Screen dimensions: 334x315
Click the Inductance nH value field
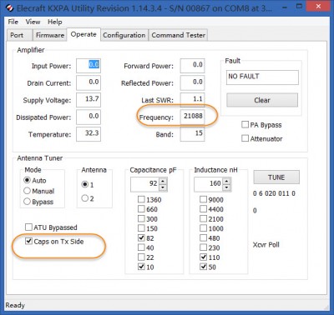click(x=208, y=184)
